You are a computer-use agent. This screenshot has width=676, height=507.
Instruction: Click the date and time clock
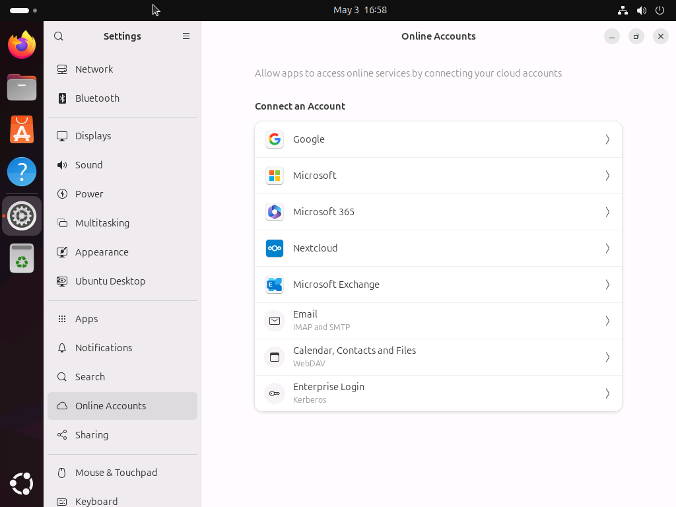coord(360,11)
